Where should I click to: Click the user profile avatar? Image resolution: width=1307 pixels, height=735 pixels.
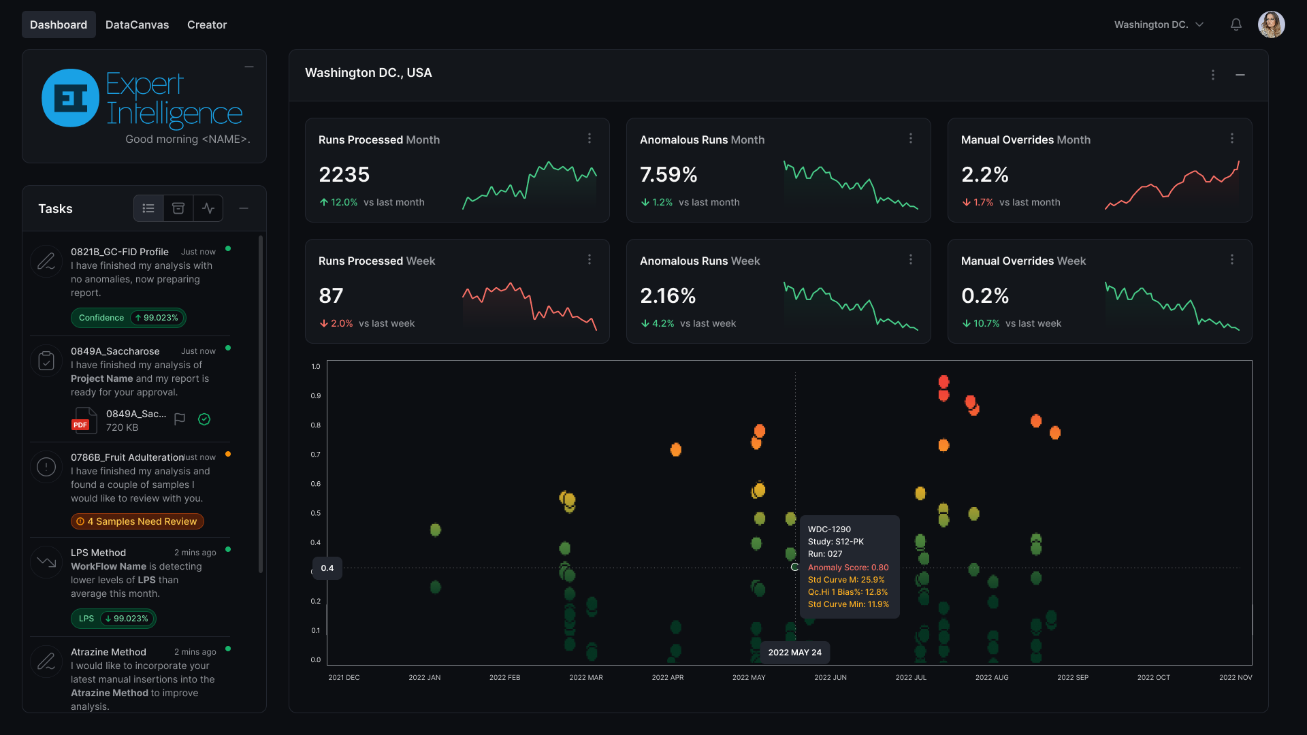pos(1271,24)
